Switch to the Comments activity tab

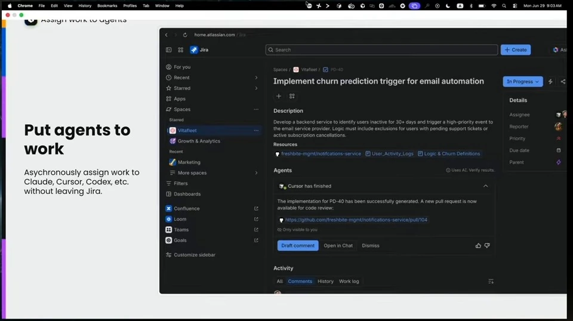pos(300,281)
